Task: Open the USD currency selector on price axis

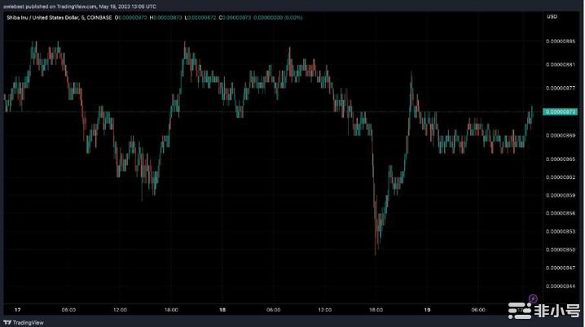Action: (552, 15)
